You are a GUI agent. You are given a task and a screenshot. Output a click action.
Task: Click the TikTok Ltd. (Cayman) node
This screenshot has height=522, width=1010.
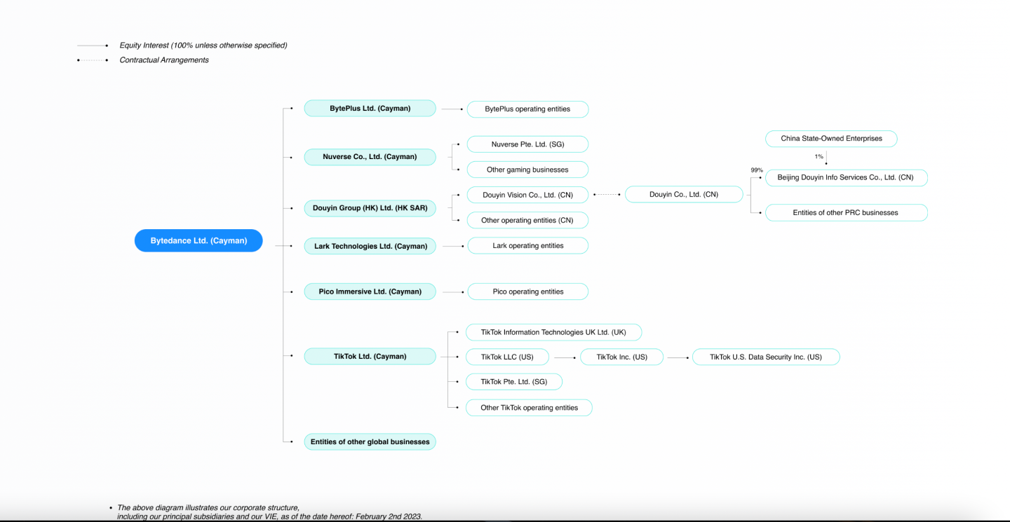[370, 357]
